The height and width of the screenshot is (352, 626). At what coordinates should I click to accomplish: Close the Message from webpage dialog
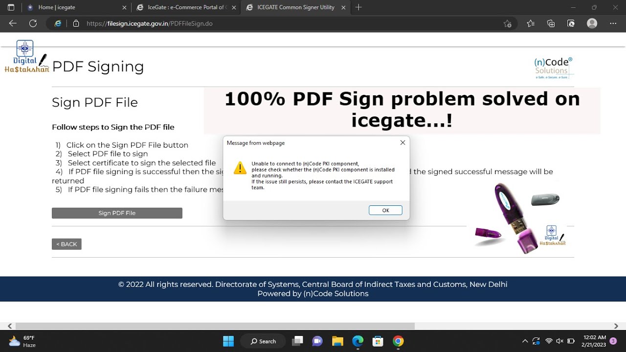(x=402, y=143)
